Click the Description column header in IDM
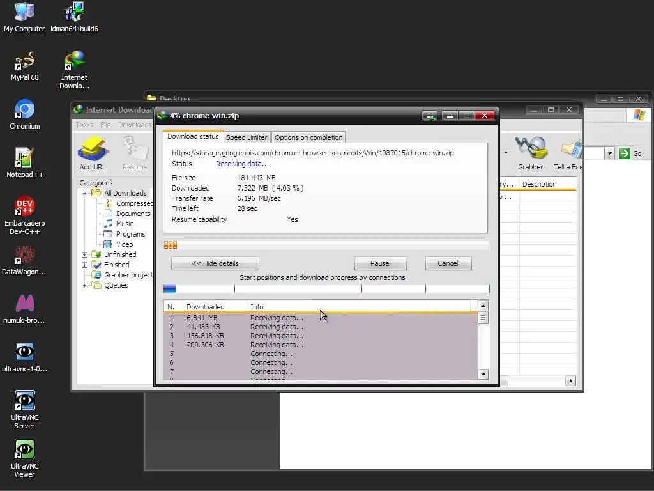Image resolution: width=654 pixels, height=491 pixels. (x=547, y=184)
